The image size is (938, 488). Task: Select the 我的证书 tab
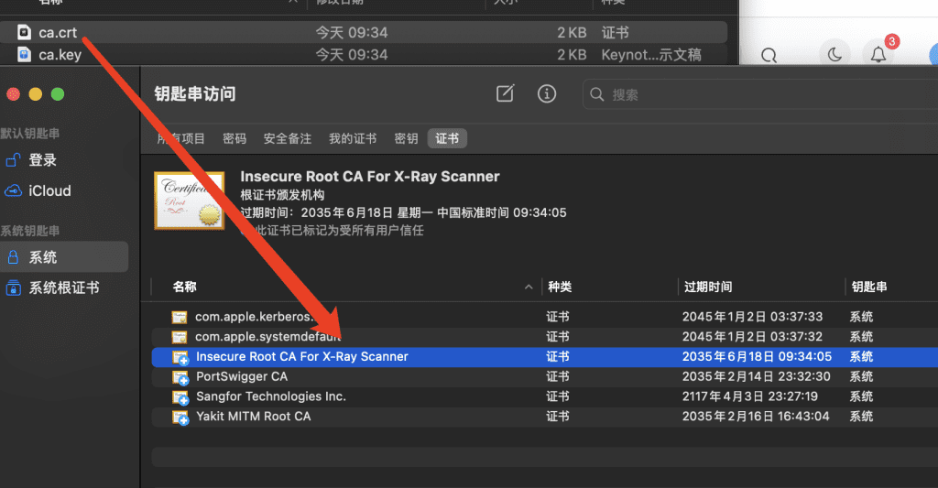tap(353, 139)
